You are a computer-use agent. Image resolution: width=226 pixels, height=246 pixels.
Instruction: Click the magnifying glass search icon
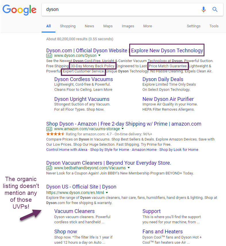pos(215,9)
